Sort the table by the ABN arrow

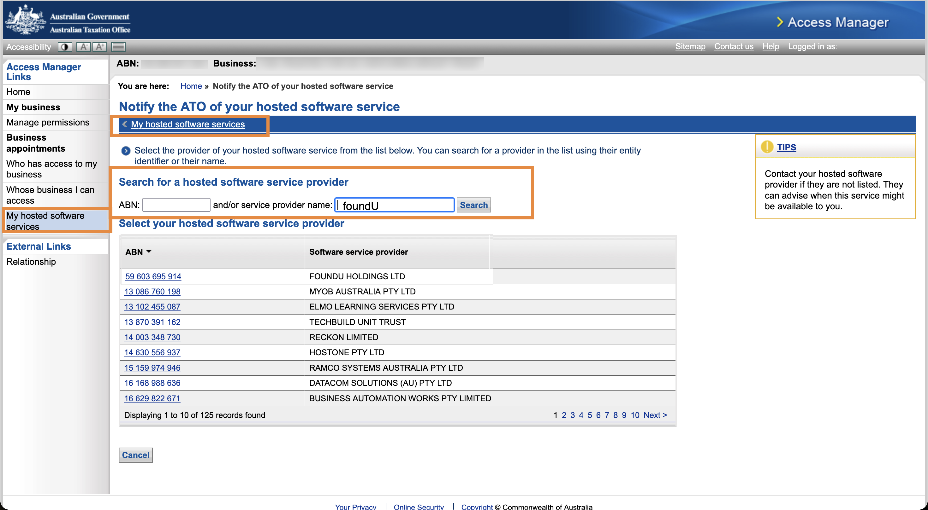coord(149,252)
